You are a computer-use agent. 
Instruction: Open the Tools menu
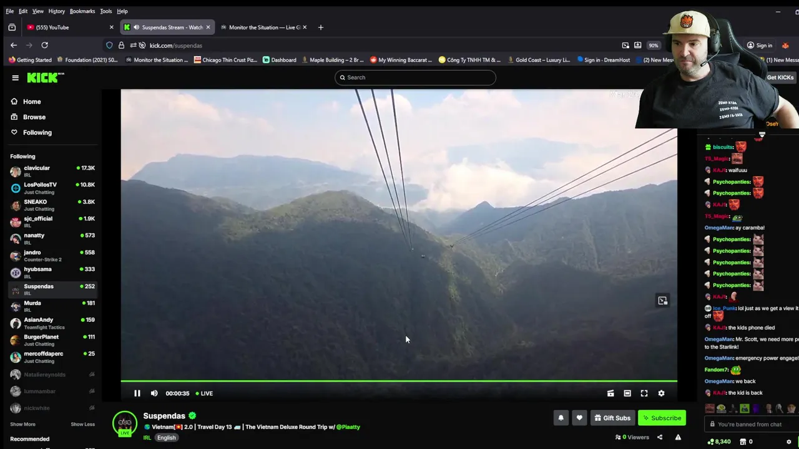click(106, 11)
